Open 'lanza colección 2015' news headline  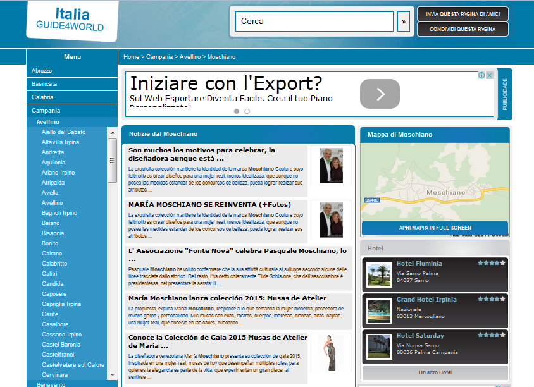tap(228, 298)
